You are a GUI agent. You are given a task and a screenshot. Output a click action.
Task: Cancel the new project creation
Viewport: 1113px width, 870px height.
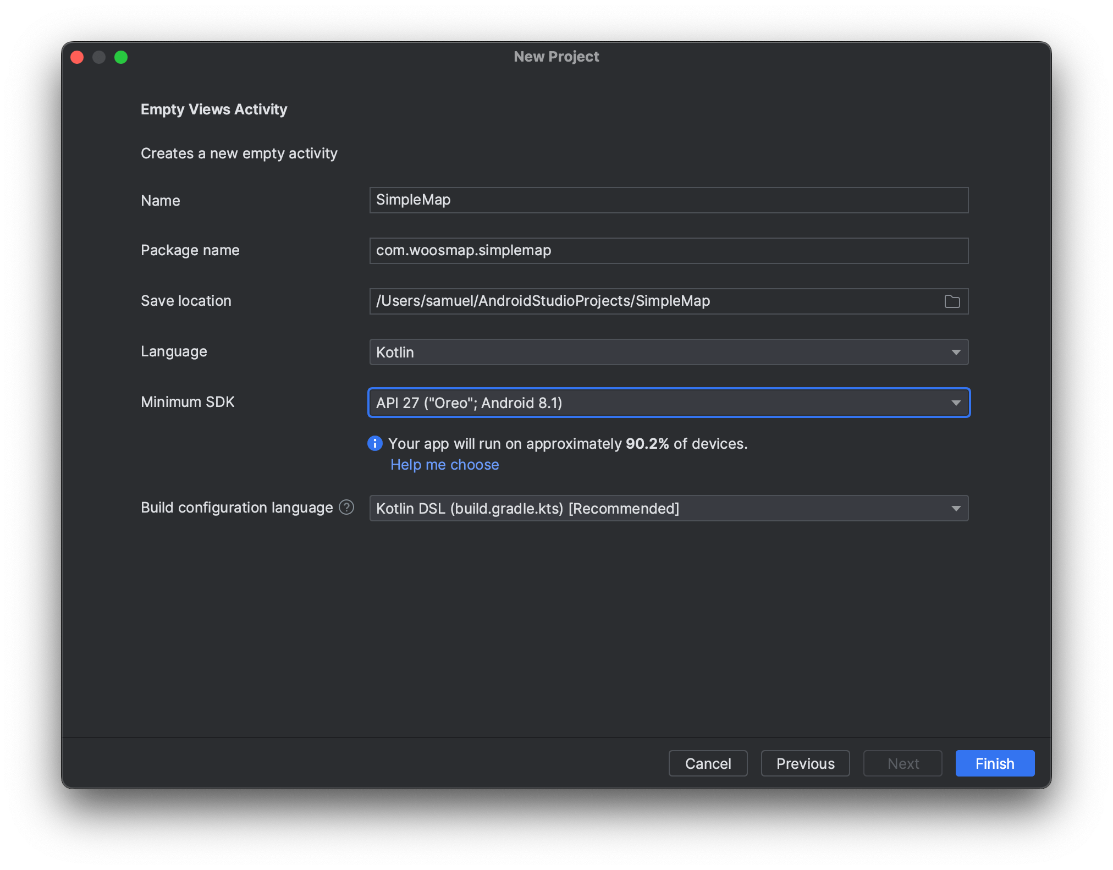[708, 763]
